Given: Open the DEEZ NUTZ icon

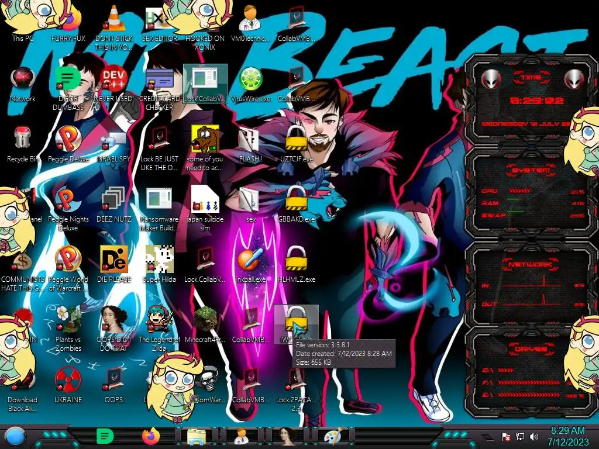Looking at the screenshot, I should [x=114, y=205].
